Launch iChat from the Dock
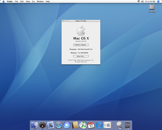This screenshot has width=162, height=130. (67, 125)
